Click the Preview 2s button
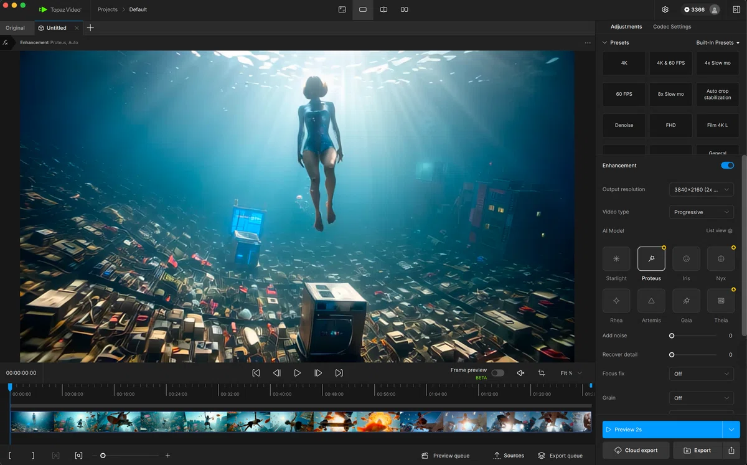This screenshot has height=465, width=747. click(x=662, y=430)
